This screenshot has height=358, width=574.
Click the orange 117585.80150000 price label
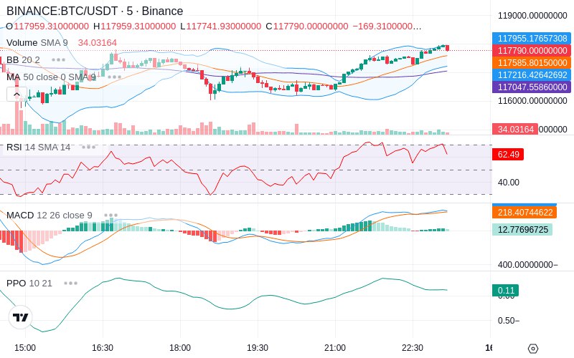point(532,62)
